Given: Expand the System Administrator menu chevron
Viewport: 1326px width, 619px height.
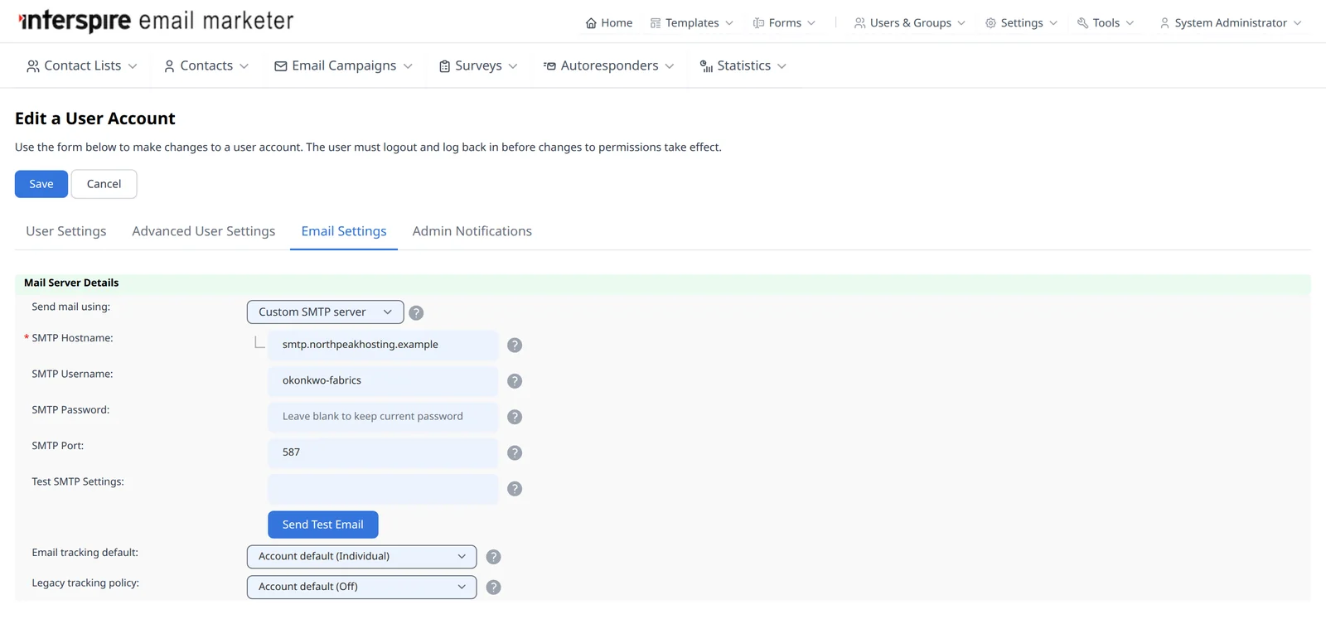Looking at the screenshot, I should 1297,23.
